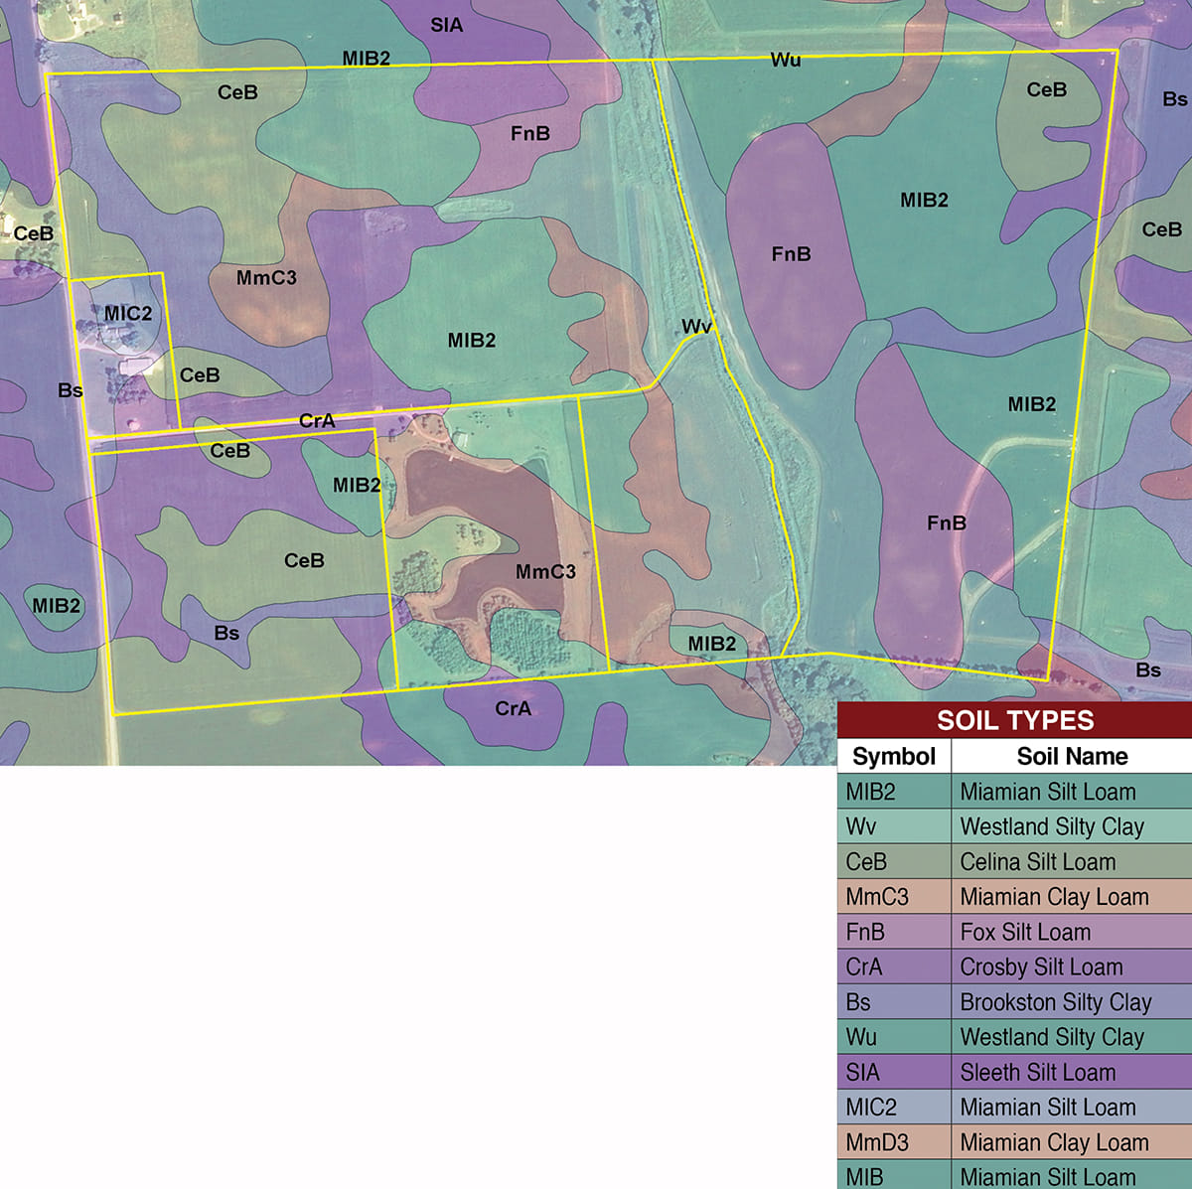Click the MIC2 label on the map
This screenshot has height=1189, width=1192.
point(128,313)
